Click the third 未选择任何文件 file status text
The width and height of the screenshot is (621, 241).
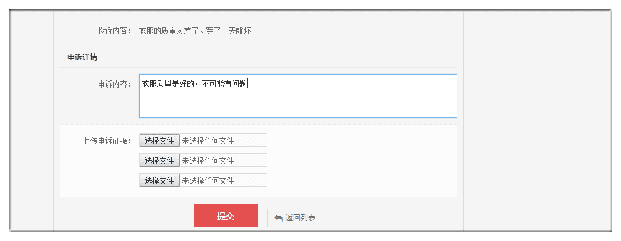[x=208, y=181]
